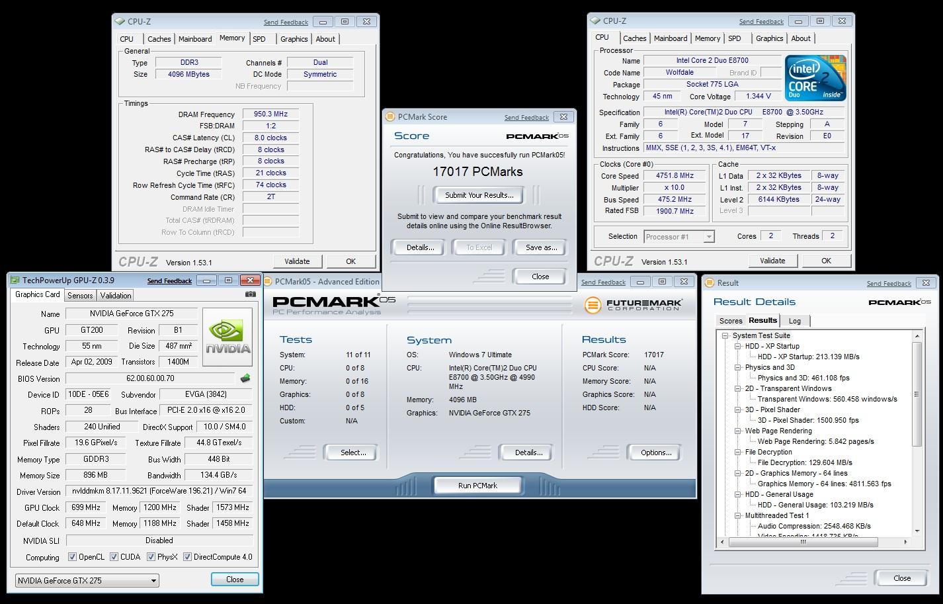Click the PCMark Score window title icon
This screenshot has width=943, height=604.
click(x=390, y=117)
